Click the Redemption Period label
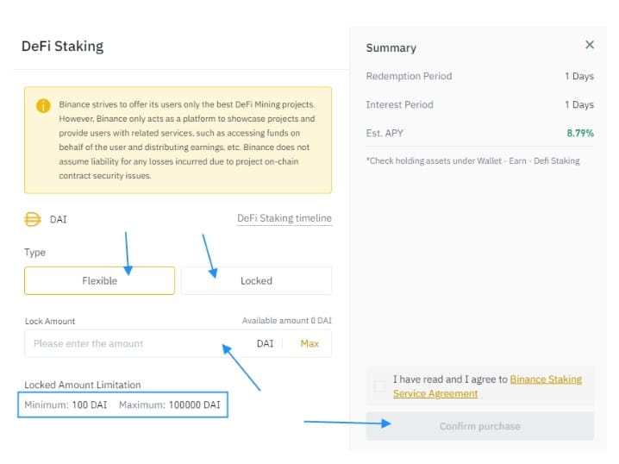The width and height of the screenshot is (619, 464). (409, 76)
